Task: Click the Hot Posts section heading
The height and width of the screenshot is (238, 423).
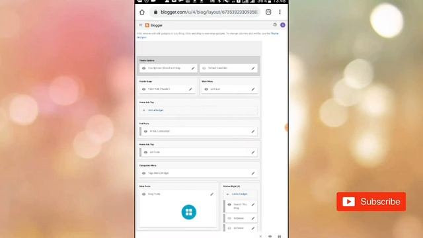Action: 144,124
